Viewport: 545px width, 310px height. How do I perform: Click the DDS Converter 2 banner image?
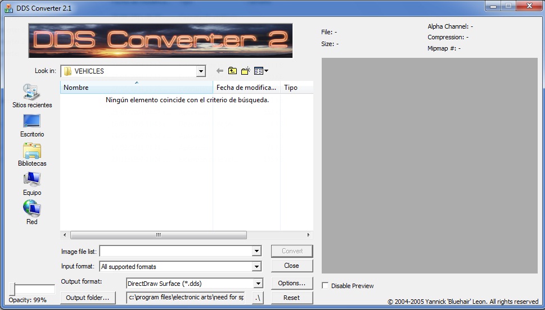point(161,40)
